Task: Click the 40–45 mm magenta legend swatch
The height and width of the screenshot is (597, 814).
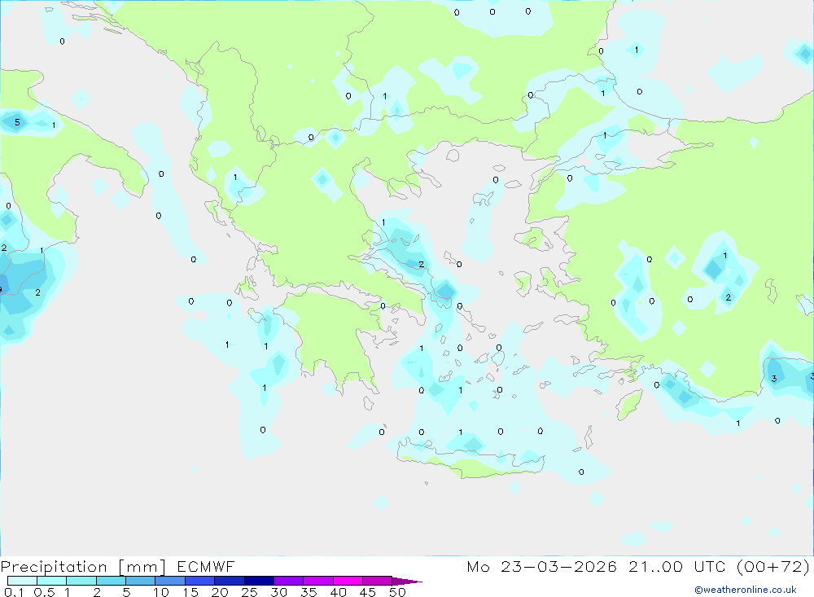Action: pyautogui.click(x=348, y=581)
